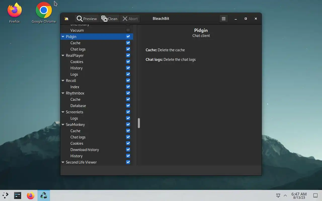Click the show desktop icon in the tray

tap(315, 195)
